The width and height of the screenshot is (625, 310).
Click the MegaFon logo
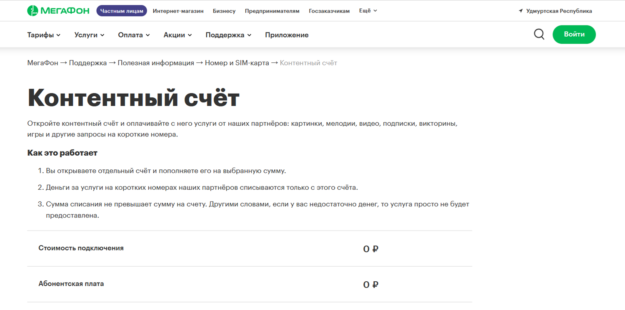[58, 11]
